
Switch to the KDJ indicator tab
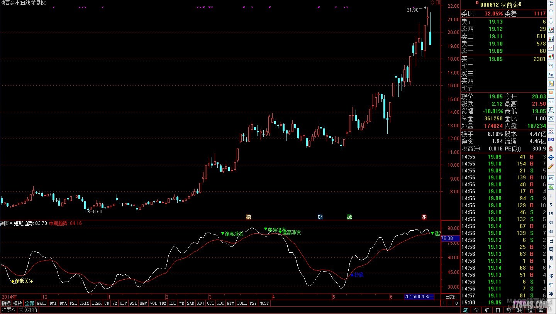point(200,303)
